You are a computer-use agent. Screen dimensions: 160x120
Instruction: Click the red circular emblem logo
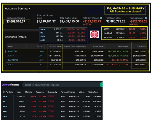[x=95, y=34]
